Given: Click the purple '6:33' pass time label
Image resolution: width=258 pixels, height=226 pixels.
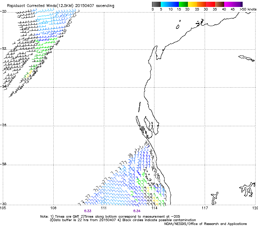Looking at the screenshot, I should point(88,211).
